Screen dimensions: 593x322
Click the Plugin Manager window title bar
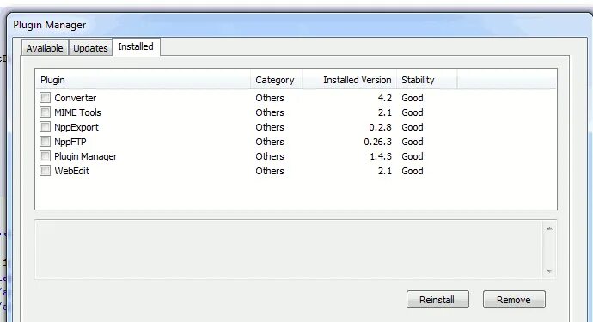pos(299,25)
